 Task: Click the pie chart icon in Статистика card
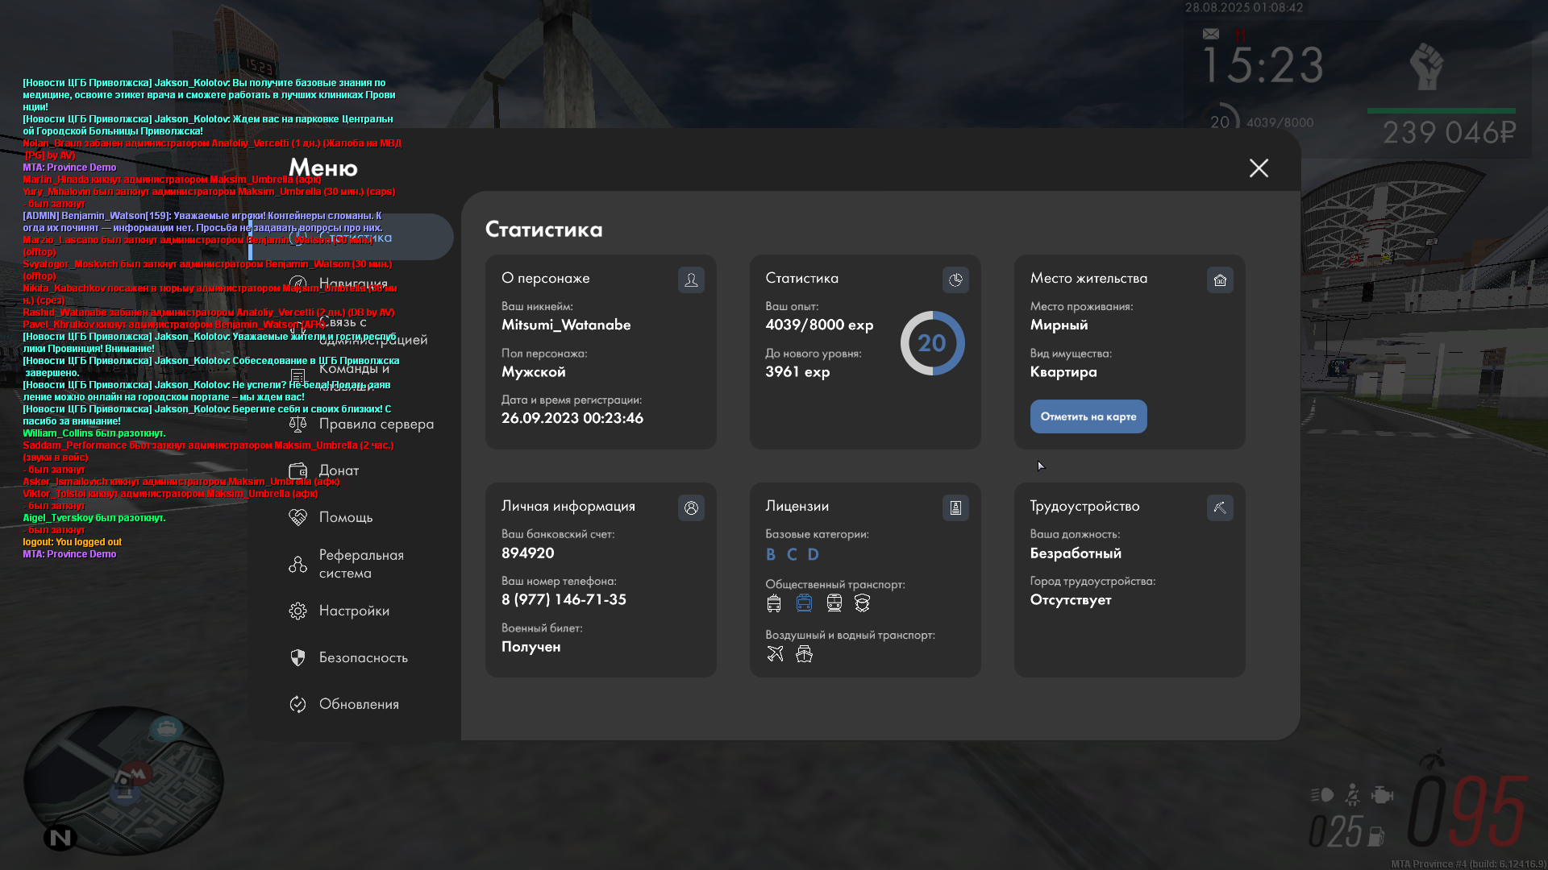pyautogui.click(x=955, y=280)
